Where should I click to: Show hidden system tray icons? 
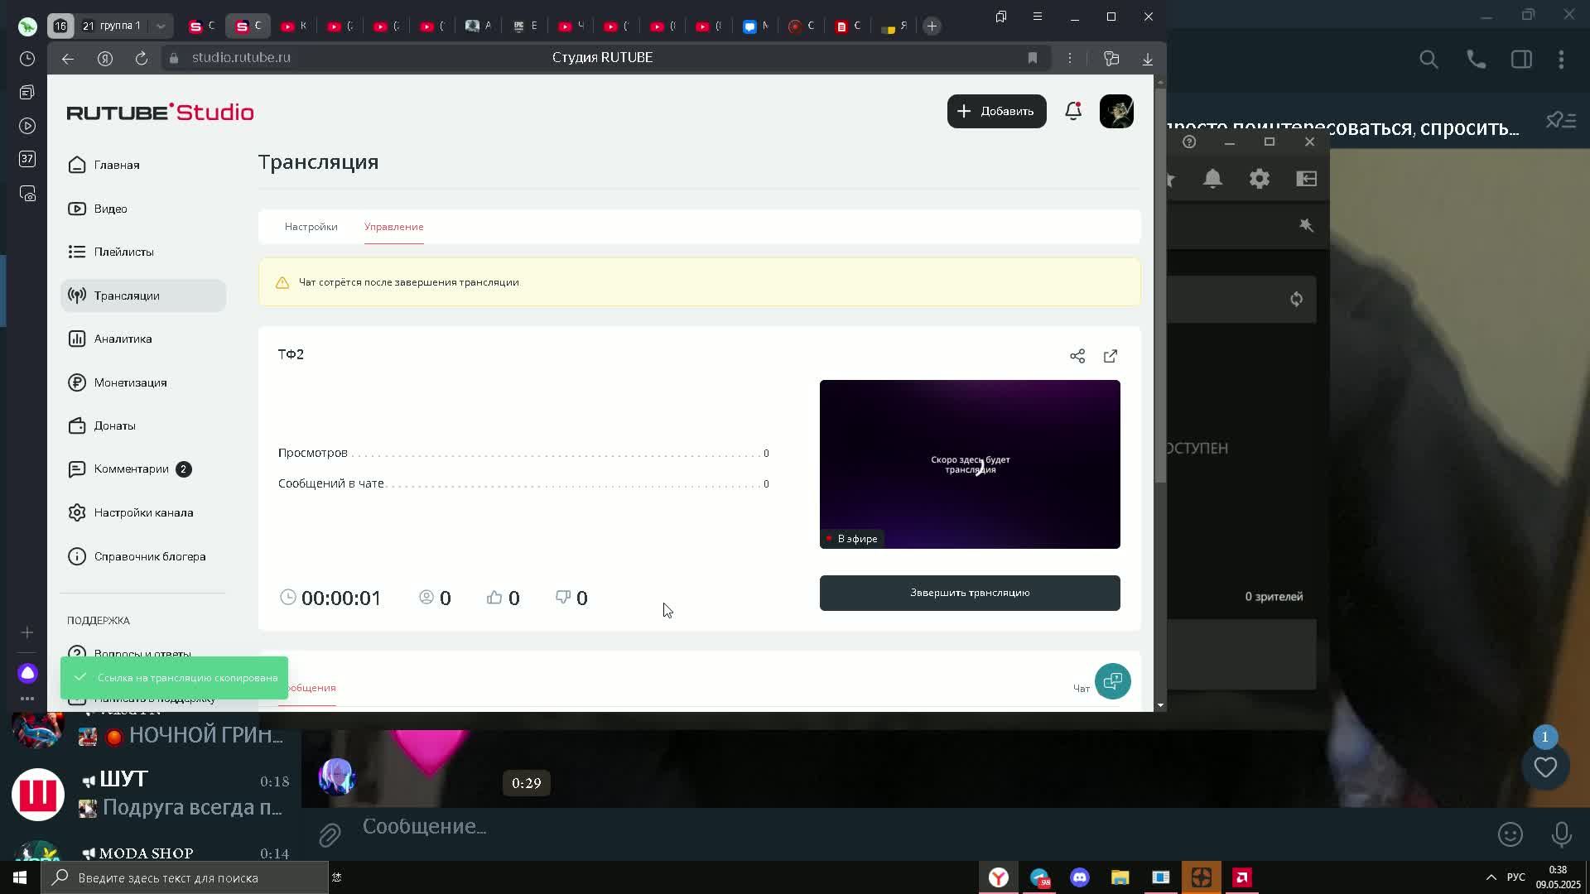point(1491,877)
